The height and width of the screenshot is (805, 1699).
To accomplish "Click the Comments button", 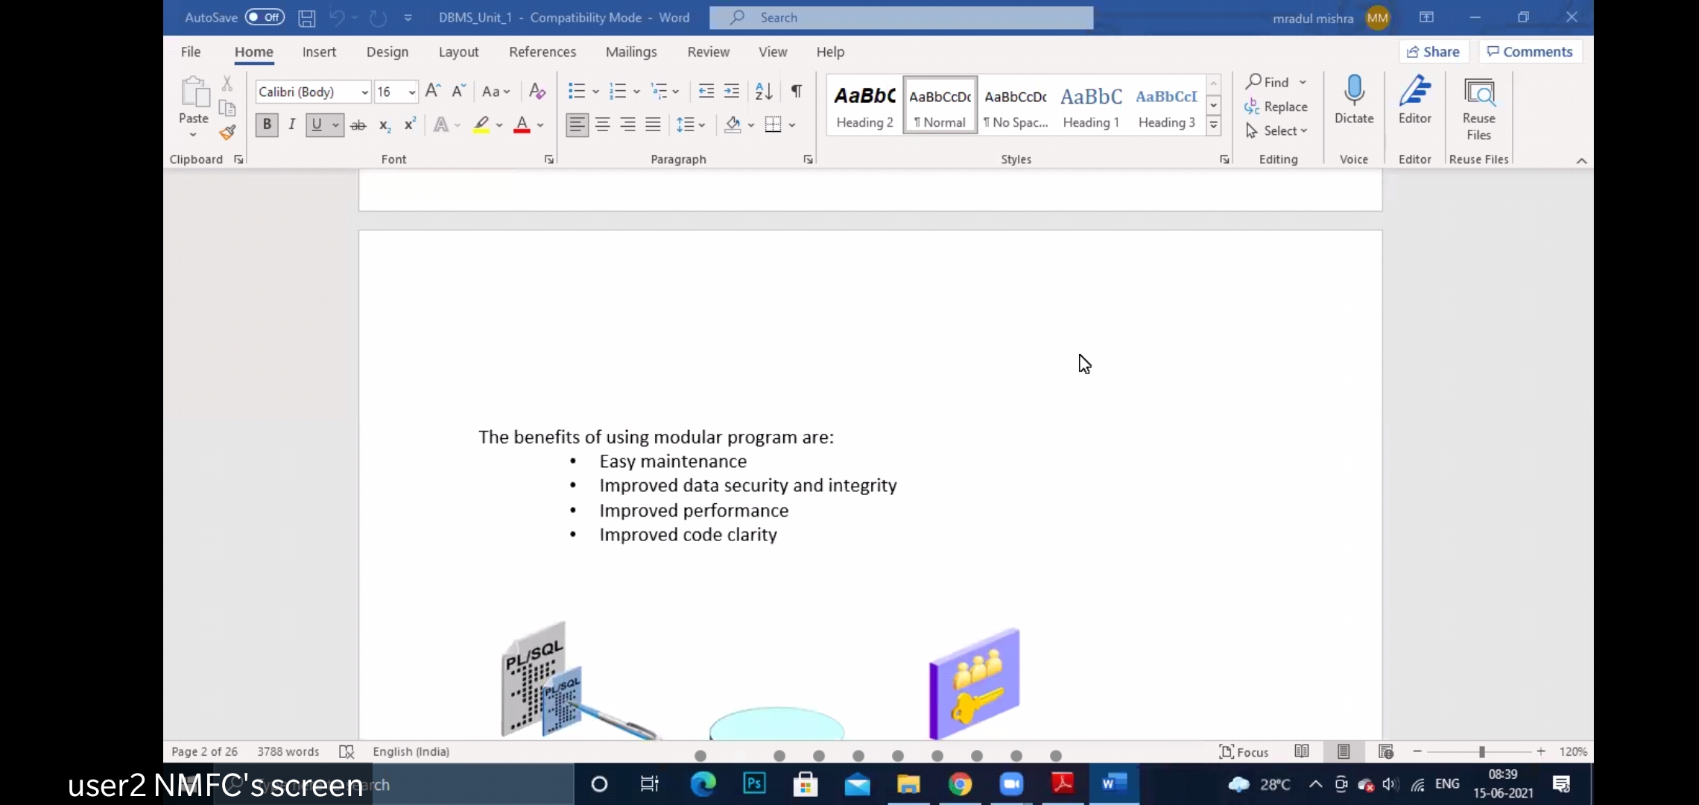I will pos(1530,51).
